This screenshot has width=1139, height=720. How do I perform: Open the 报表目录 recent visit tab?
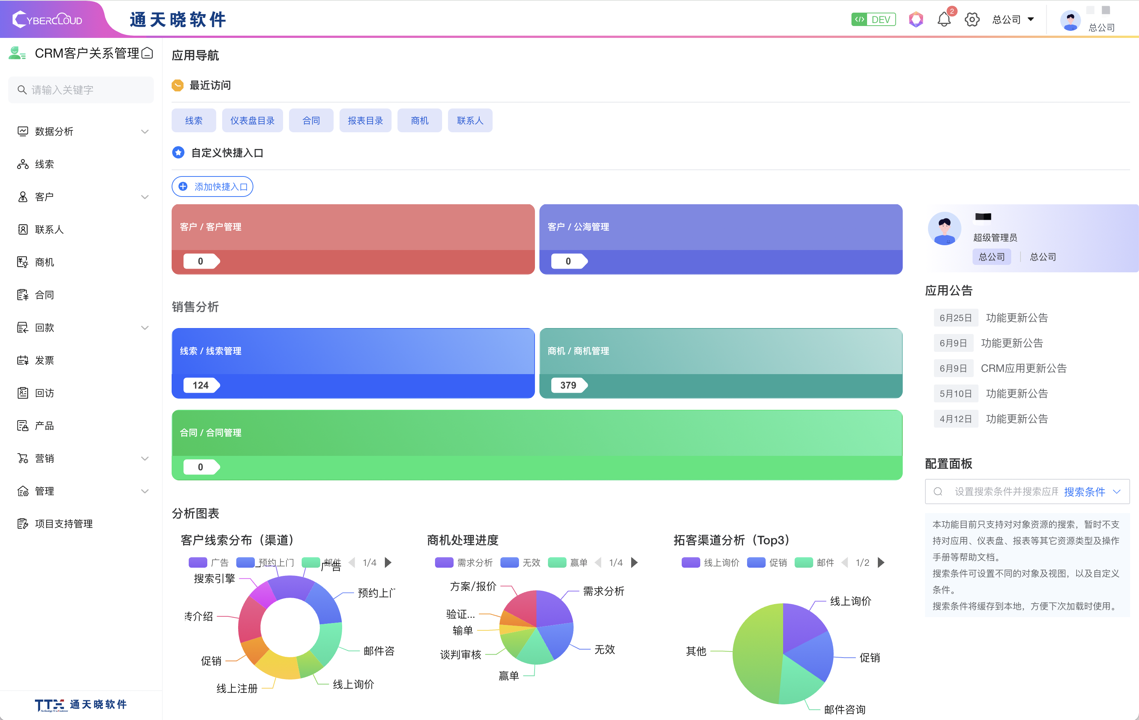tap(365, 121)
